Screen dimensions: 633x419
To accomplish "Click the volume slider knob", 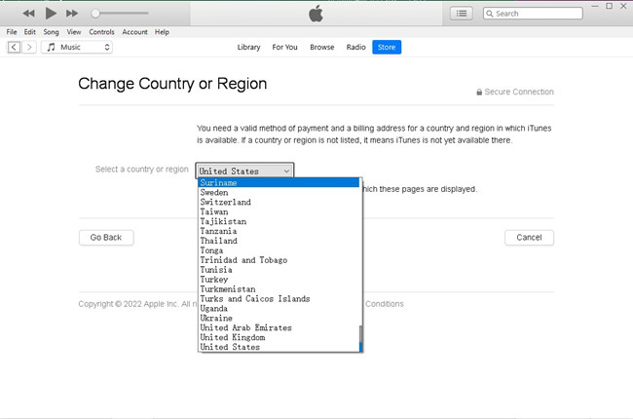I will coord(95,14).
